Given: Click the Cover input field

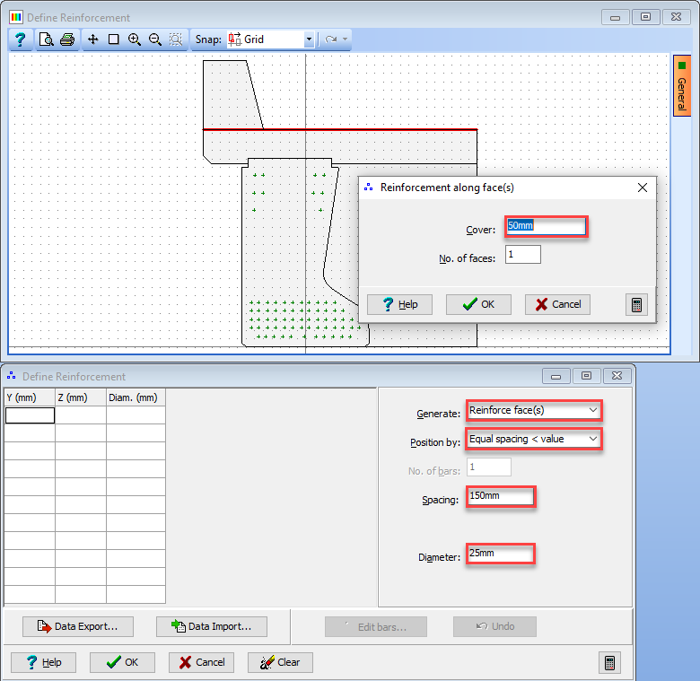Looking at the screenshot, I should [x=547, y=226].
